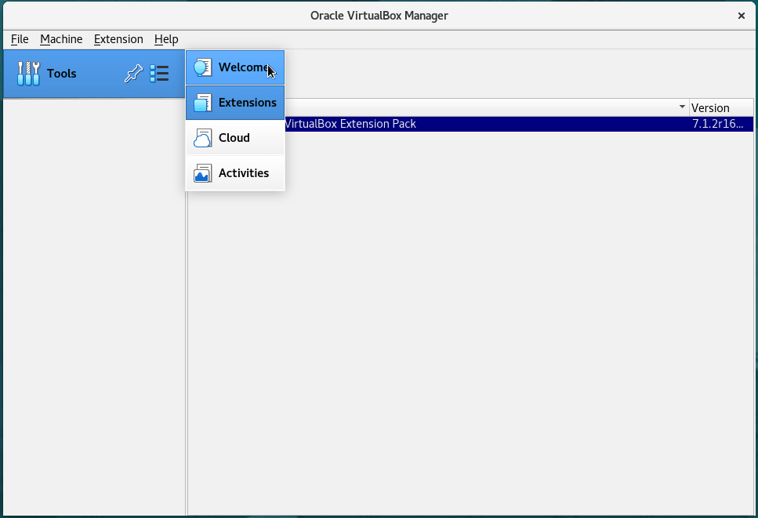Click the Version column header
The height and width of the screenshot is (518, 758).
coord(721,108)
